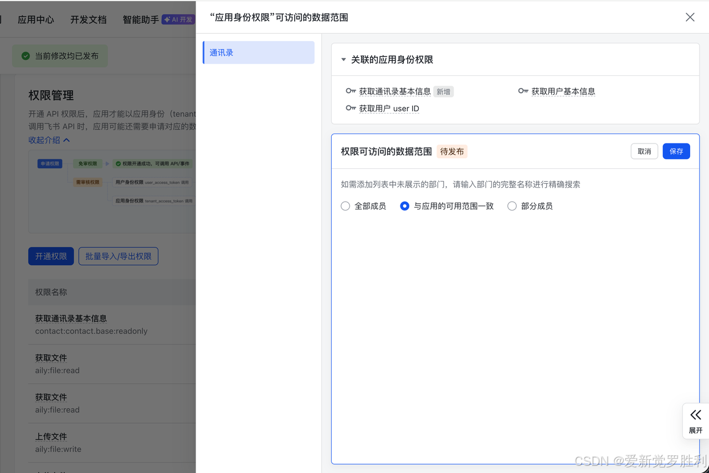Image resolution: width=709 pixels, height=473 pixels.
Task: Close the data range dialog with X
Action: [690, 17]
